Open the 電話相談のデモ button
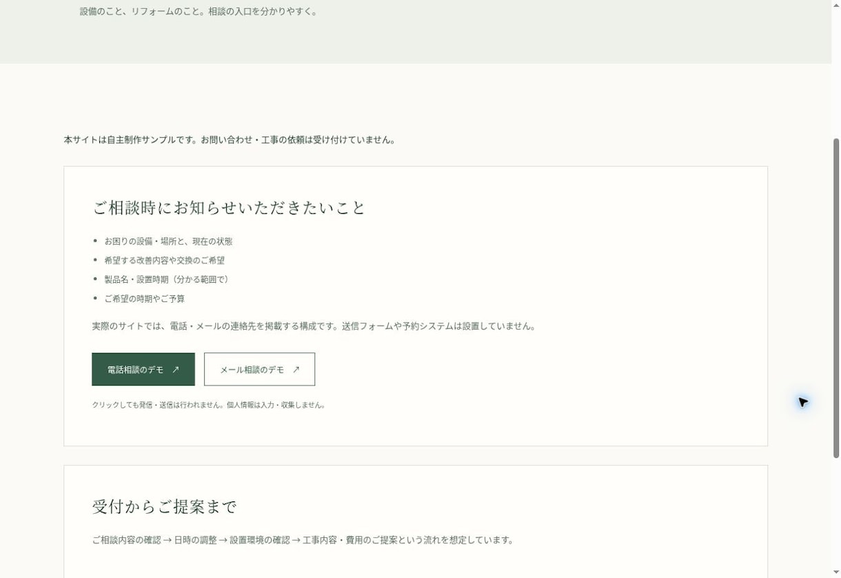Image resolution: width=841 pixels, height=578 pixels. [143, 370]
